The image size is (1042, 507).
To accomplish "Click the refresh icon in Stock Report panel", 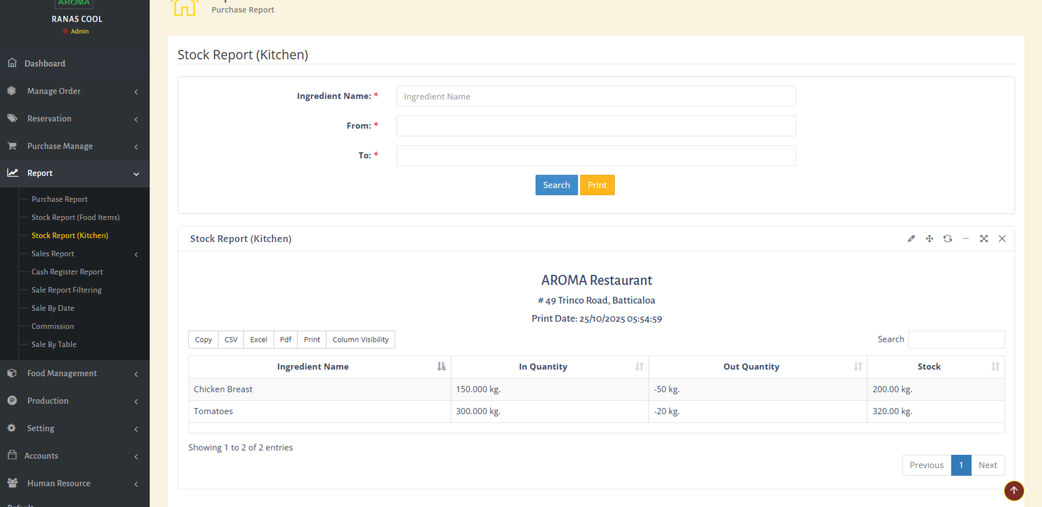I will (948, 239).
